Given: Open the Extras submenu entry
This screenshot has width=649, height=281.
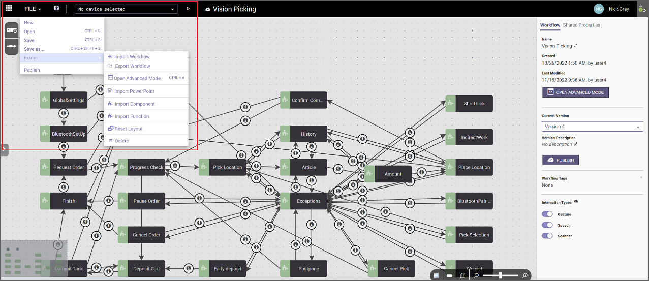Looking at the screenshot, I should 62,58.
